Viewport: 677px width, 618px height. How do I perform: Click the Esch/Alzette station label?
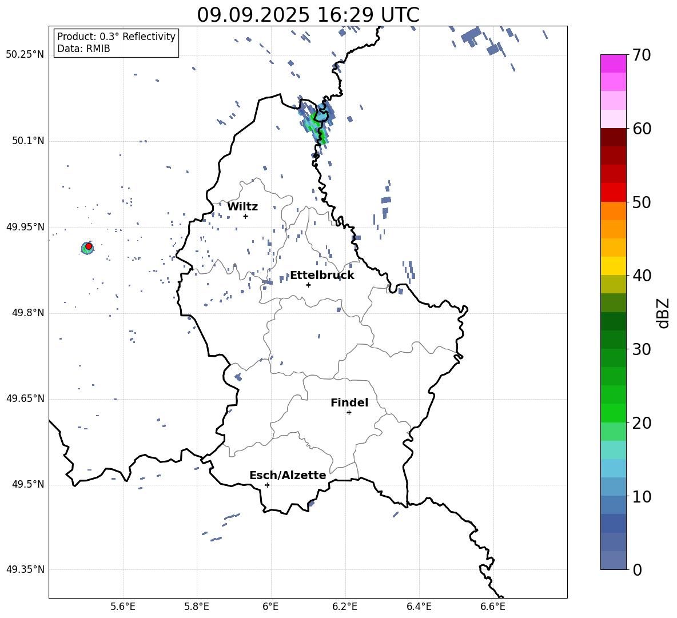click(288, 475)
